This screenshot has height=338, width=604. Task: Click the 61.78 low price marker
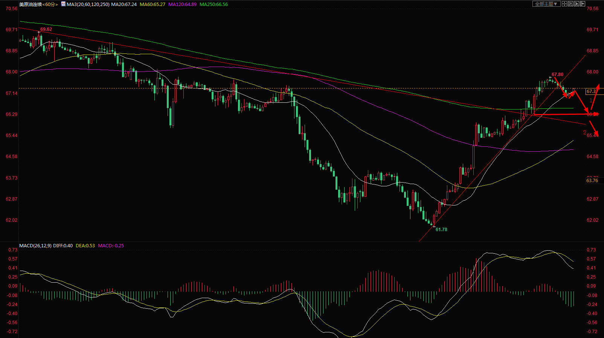(x=441, y=230)
